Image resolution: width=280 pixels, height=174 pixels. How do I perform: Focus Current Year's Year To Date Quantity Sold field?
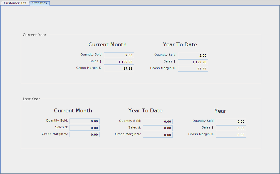(193, 56)
